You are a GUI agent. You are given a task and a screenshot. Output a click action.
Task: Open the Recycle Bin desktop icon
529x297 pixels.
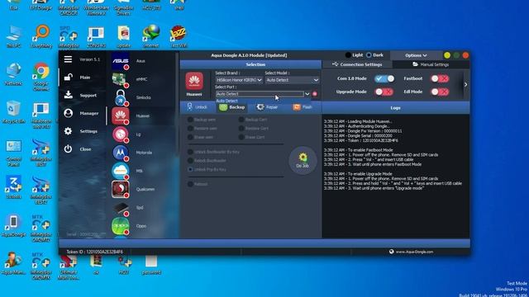click(x=13, y=112)
